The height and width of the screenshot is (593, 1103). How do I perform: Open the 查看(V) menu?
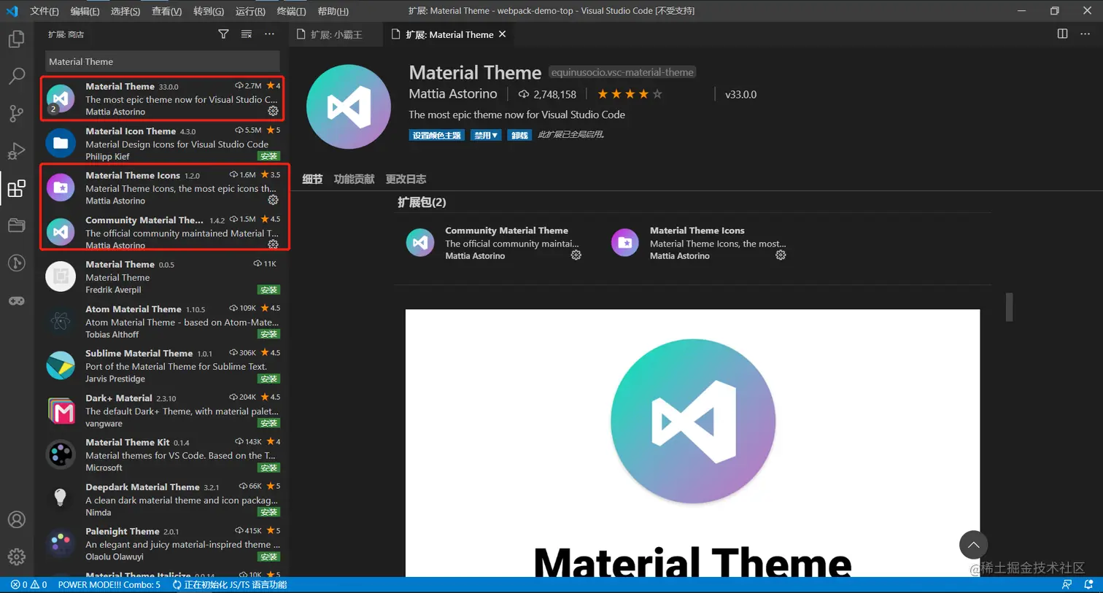pyautogui.click(x=166, y=11)
